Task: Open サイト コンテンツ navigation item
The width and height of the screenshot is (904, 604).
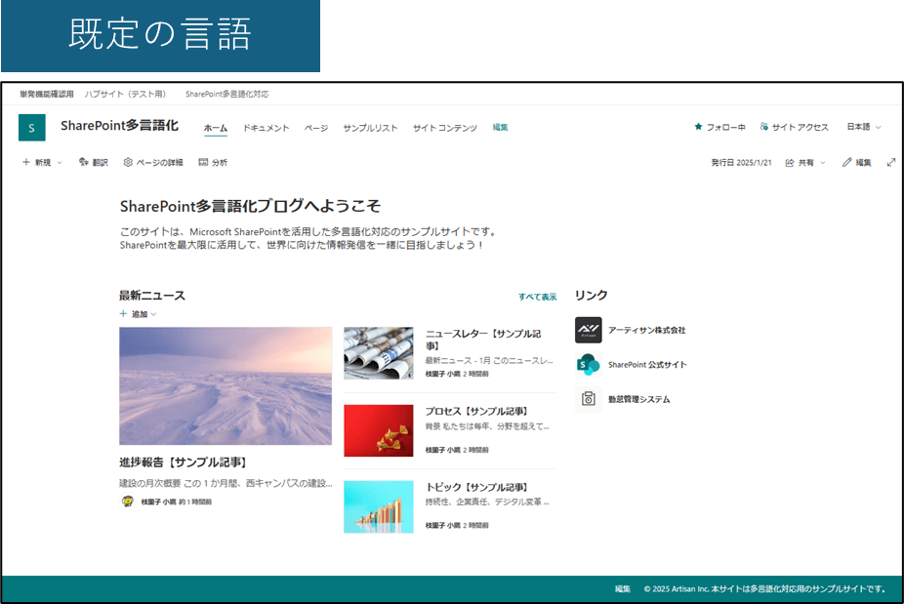Action: point(445,128)
